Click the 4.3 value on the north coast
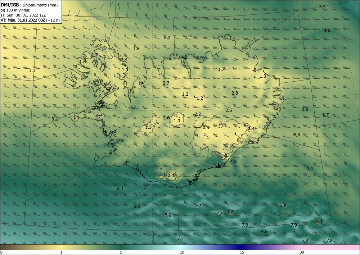The width and height of the screenshot is (360, 255). tap(184, 57)
